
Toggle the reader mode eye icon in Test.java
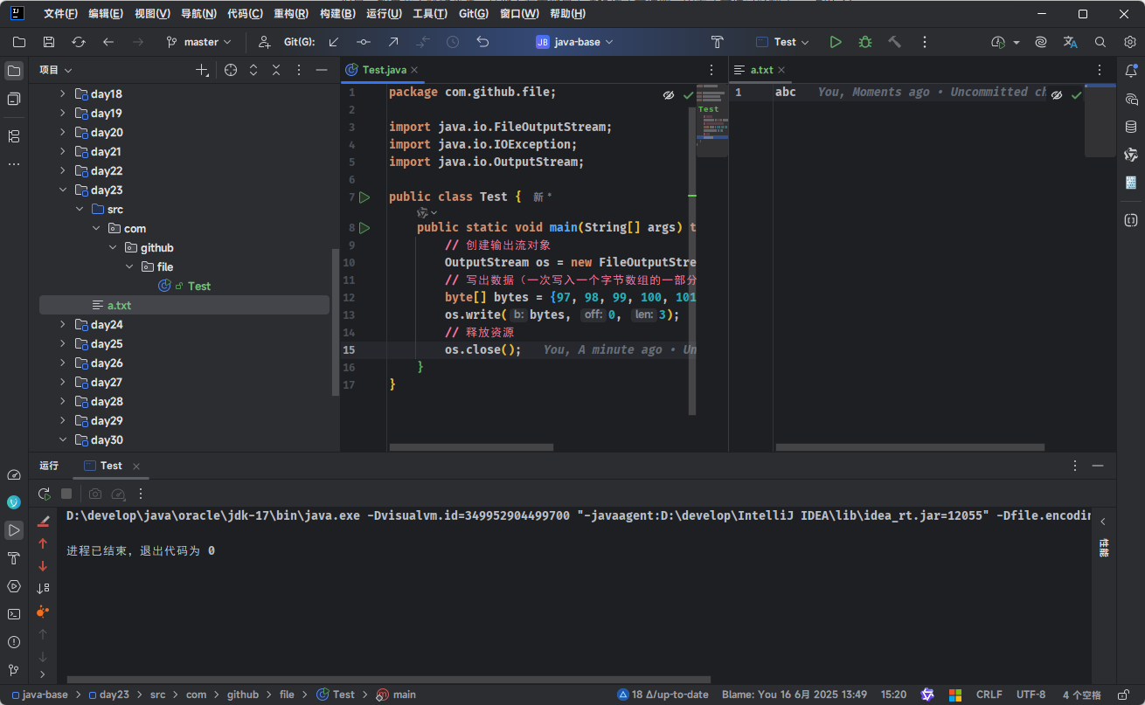(669, 94)
